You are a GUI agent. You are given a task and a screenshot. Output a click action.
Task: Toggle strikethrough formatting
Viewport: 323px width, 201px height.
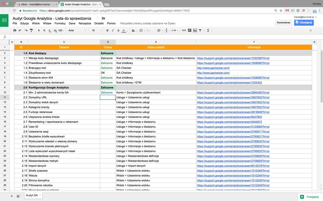pyautogui.click(x=118, y=30)
